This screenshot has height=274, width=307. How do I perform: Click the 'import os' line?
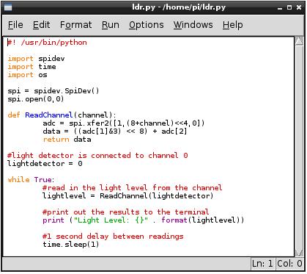pyautogui.click(x=27, y=75)
